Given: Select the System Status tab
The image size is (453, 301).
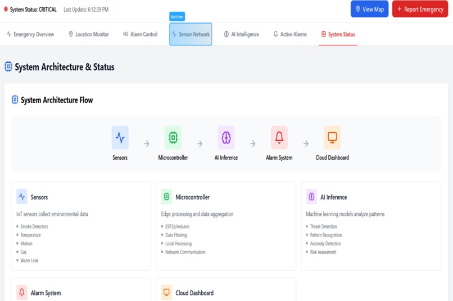Looking at the screenshot, I should pos(338,34).
